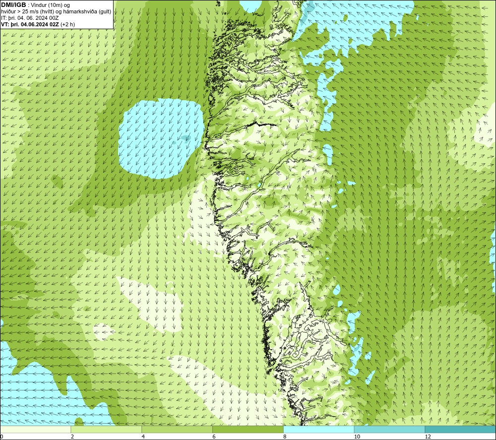Click the 10–12 m/s teal swatch
496x440 pixels.
click(390, 429)
